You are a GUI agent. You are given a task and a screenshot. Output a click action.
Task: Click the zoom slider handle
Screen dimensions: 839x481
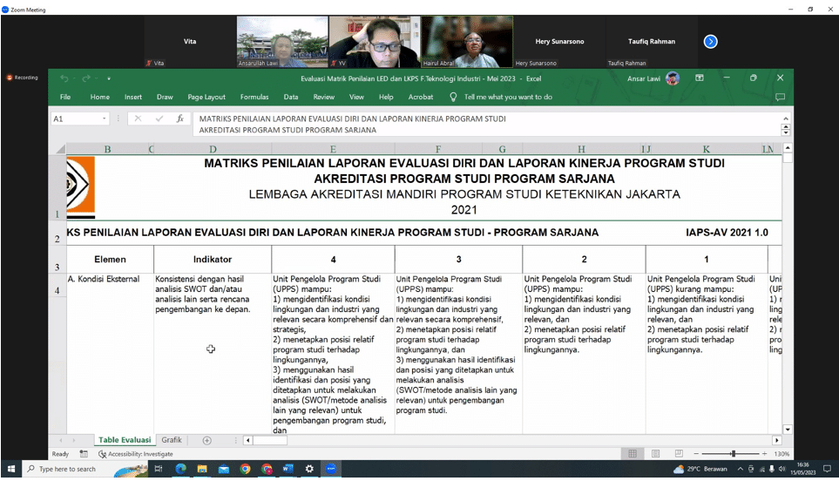[734, 454]
